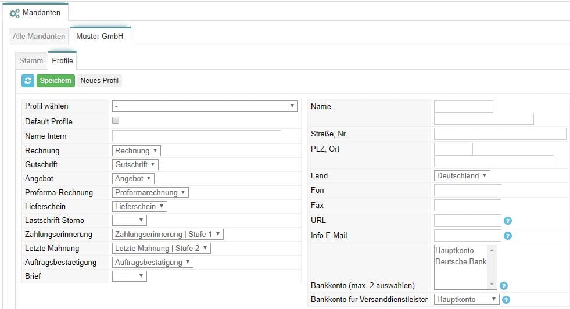Open the empty Lastschrift-Storno dropdown
570x309 pixels.
[130, 220]
